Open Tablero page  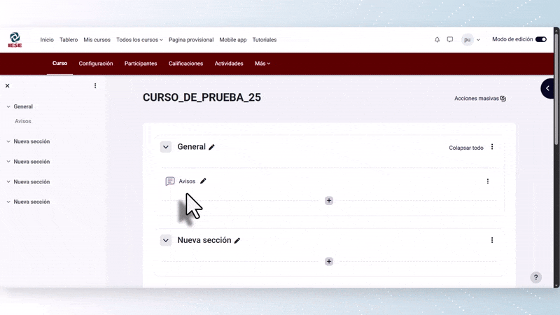(69, 40)
